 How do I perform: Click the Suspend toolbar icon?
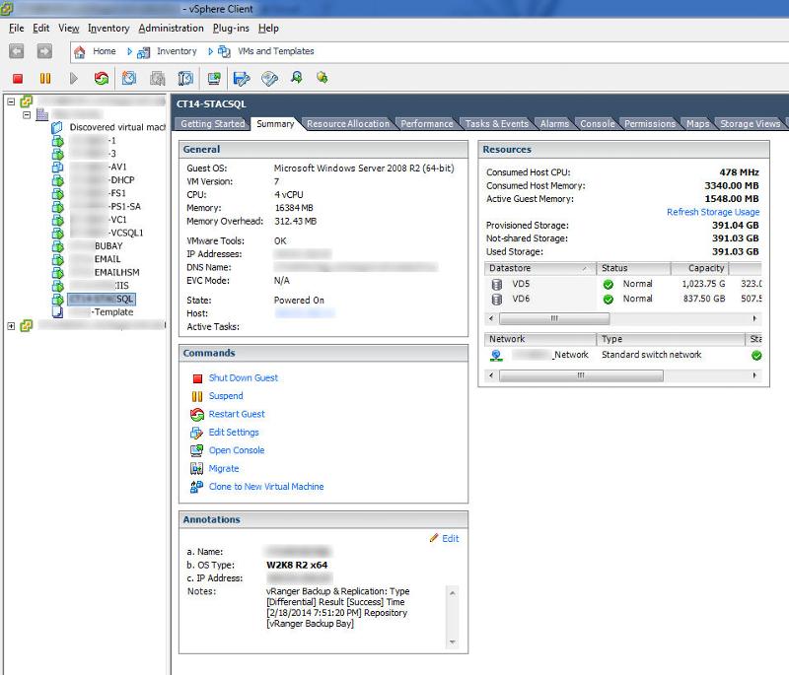point(45,79)
